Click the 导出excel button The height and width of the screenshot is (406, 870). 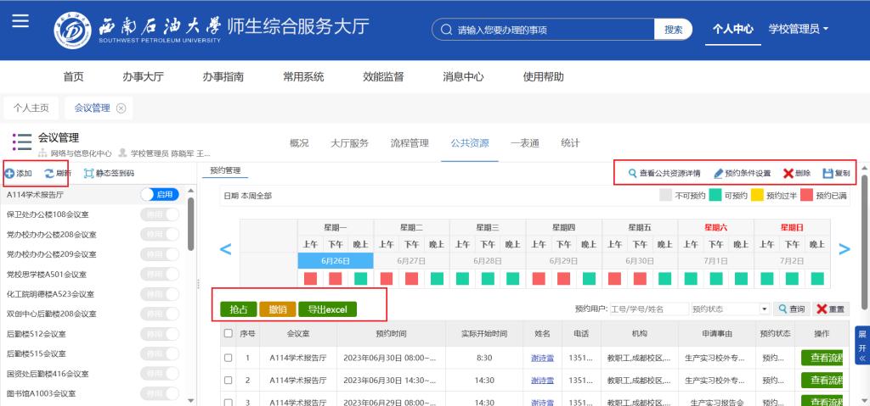point(327,309)
